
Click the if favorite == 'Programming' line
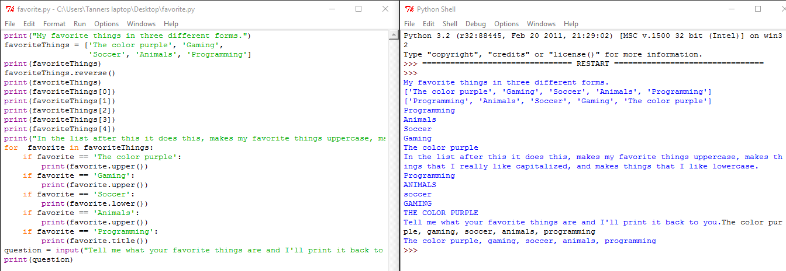pyautogui.click(x=91, y=231)
